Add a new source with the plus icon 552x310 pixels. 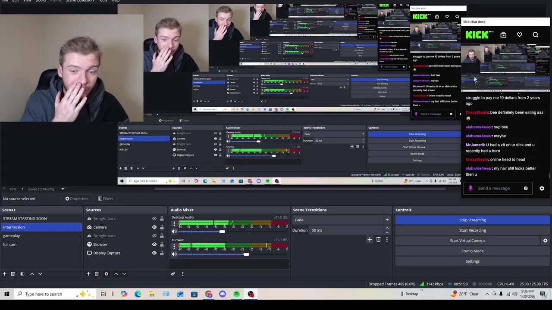pos(88,274)
